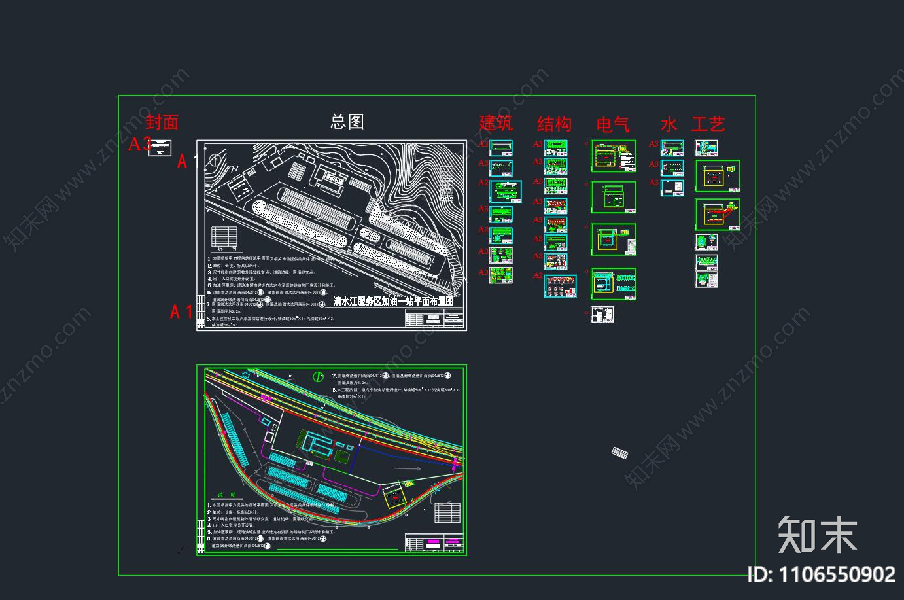The height and width of the screenshot is (600, 904).
Task: Click the red 工艺 heading
Action: coord(708,124)
